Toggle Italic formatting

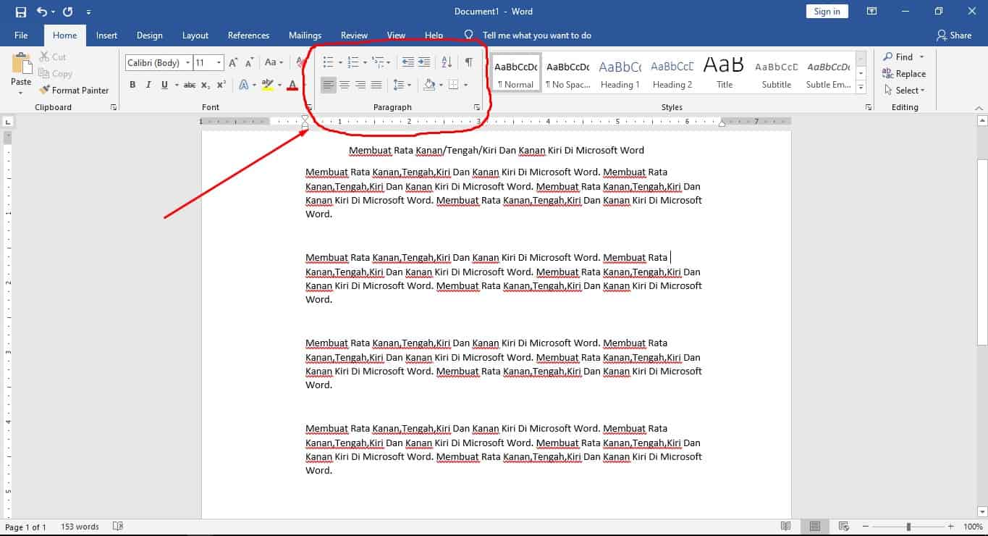click(148, 85)
